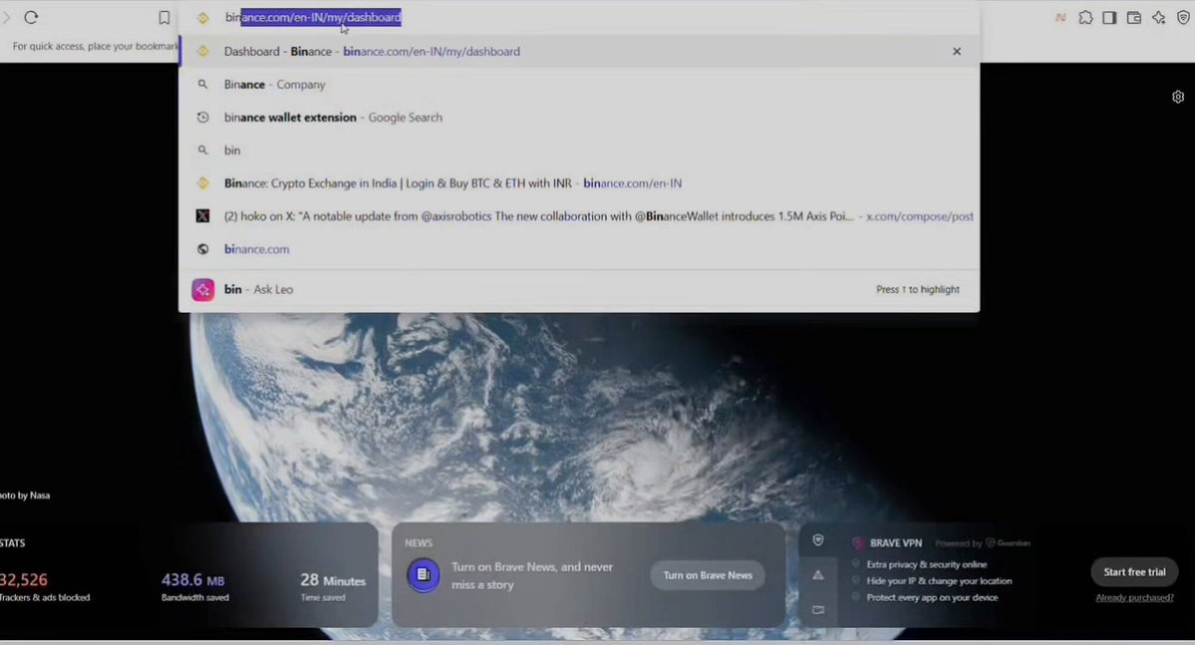The image size is (1195, 645).
Task: Click "Protect every app on your device"
Action: tap(932, 598)
